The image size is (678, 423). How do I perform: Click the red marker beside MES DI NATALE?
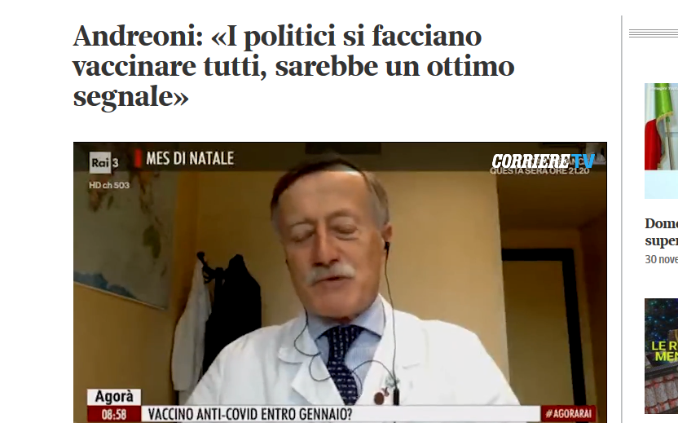[138, 158]
